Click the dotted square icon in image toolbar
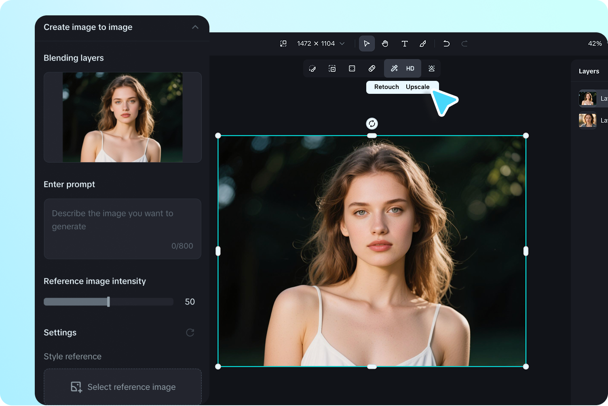The width and height of the screenshot is (608, 406). click(x=352, y=69)
